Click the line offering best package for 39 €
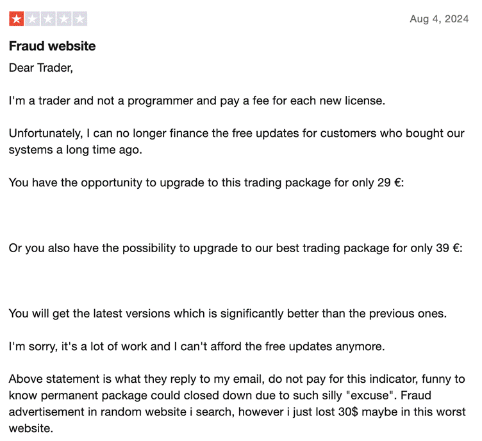Image resolution: width=482 pixels, height=441 pixels. coord(235,248)
